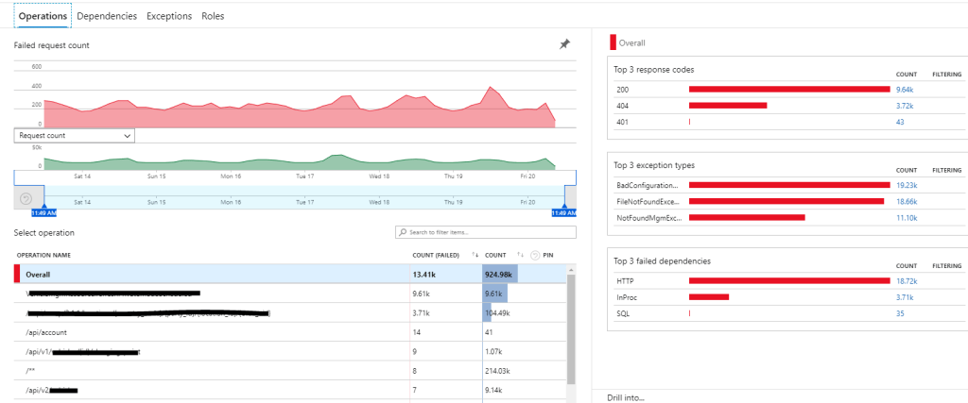This screenshot has height=403, width=968.
Task: Click the Drill into... section
Action: (x=626, y=397)
